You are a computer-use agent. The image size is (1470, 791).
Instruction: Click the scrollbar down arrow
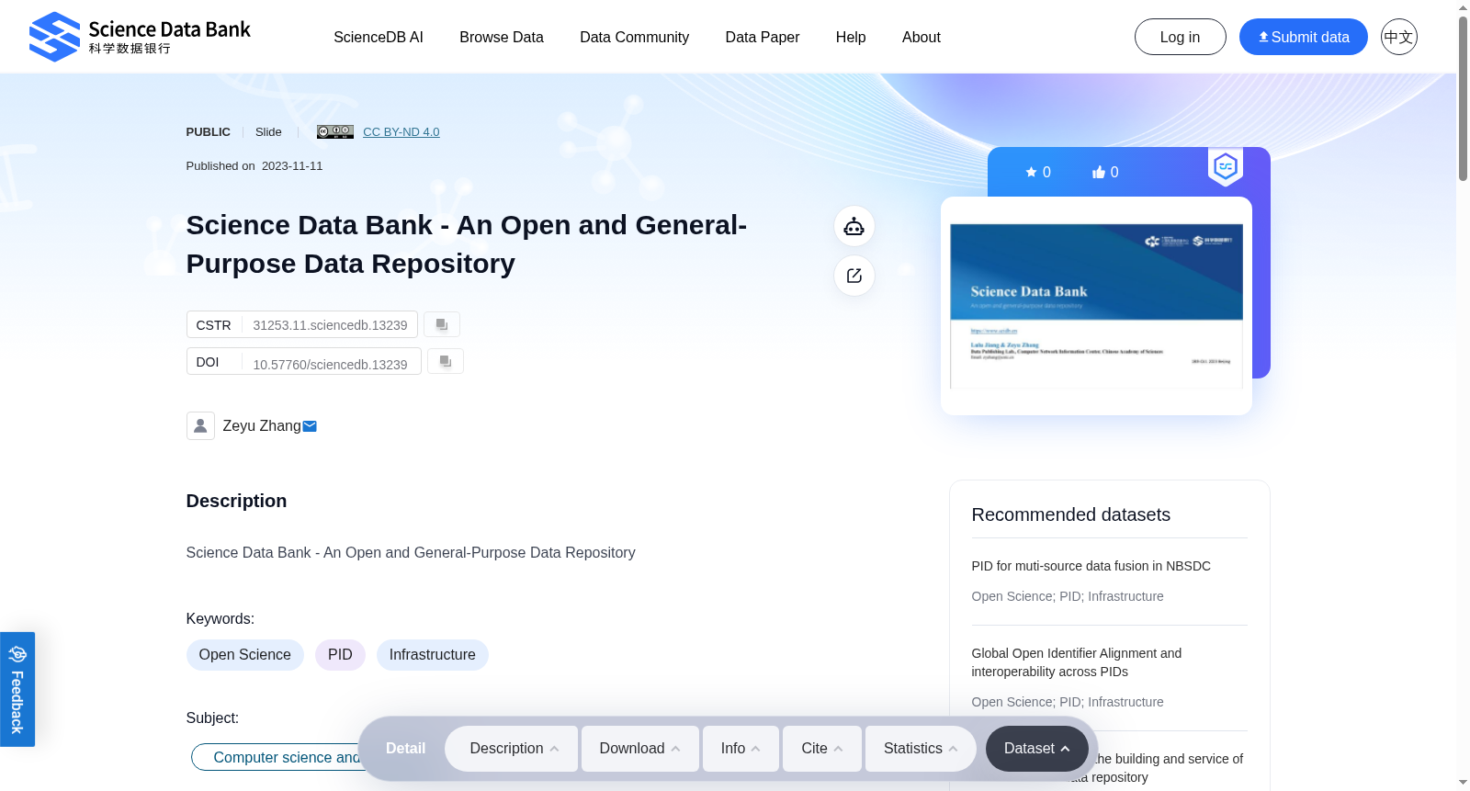pos(1463,783)
